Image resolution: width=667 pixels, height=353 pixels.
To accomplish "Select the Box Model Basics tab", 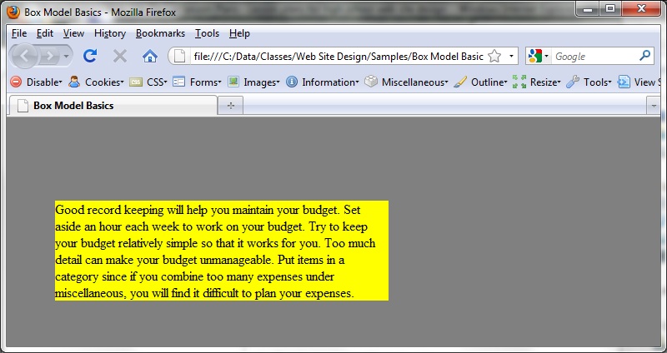I will pyautogui.click(x=113, y=106).
